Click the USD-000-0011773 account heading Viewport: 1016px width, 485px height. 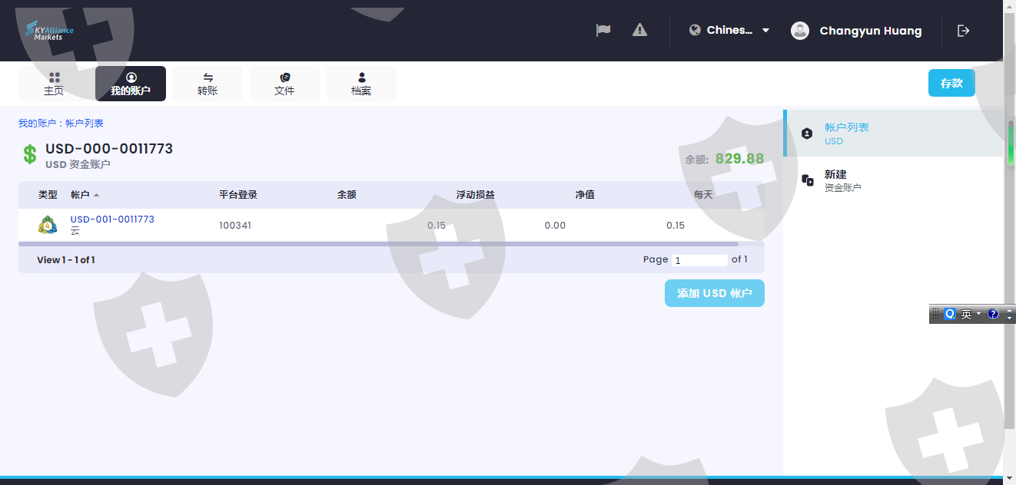pyautogui.click(x=109, y=149)
